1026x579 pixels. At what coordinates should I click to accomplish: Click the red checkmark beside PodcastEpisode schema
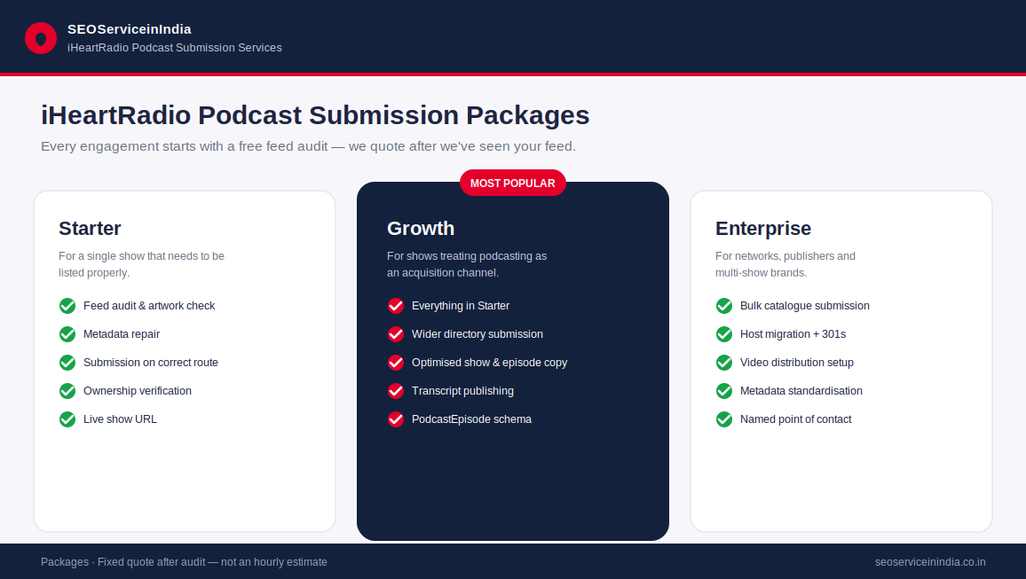[396, 419]
